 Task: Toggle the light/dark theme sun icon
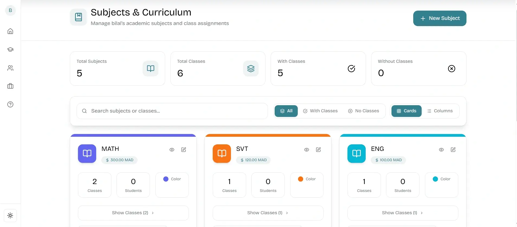(10, 216)
